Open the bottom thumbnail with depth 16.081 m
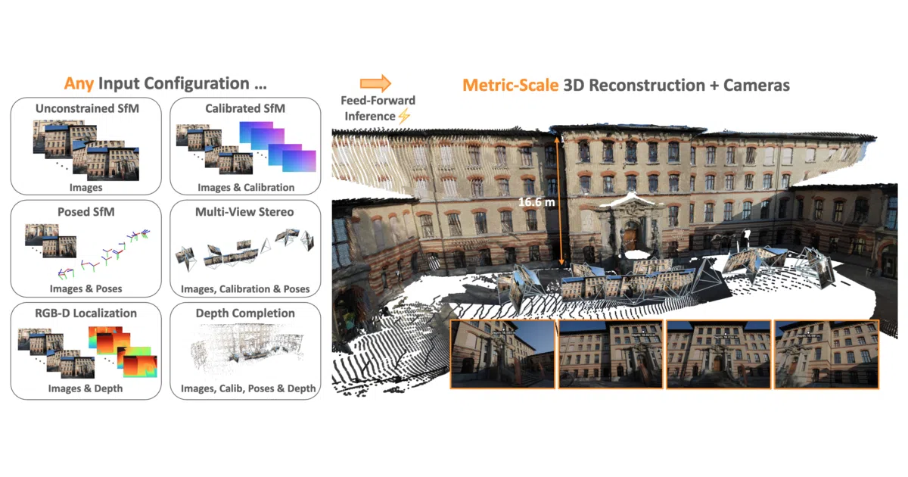The image size is (908, 477). point(826,354)
